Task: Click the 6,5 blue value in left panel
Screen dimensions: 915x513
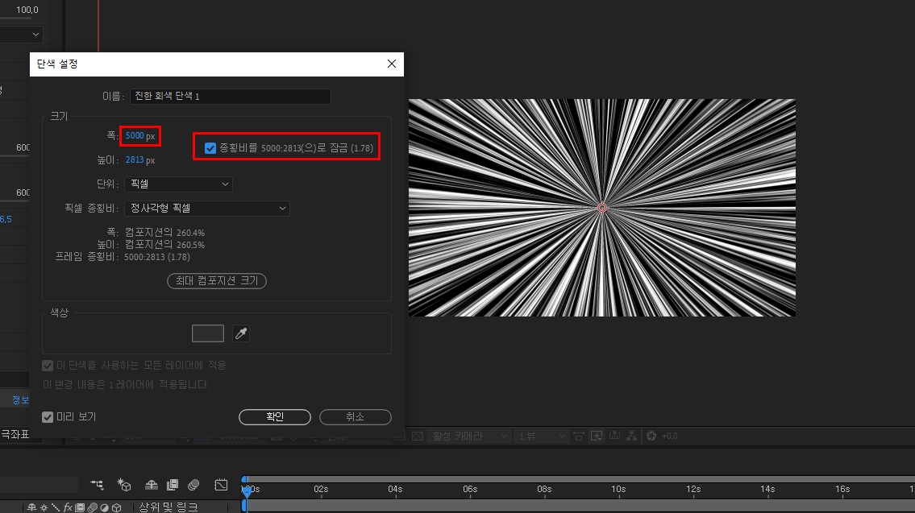Action: pos(6,219)
